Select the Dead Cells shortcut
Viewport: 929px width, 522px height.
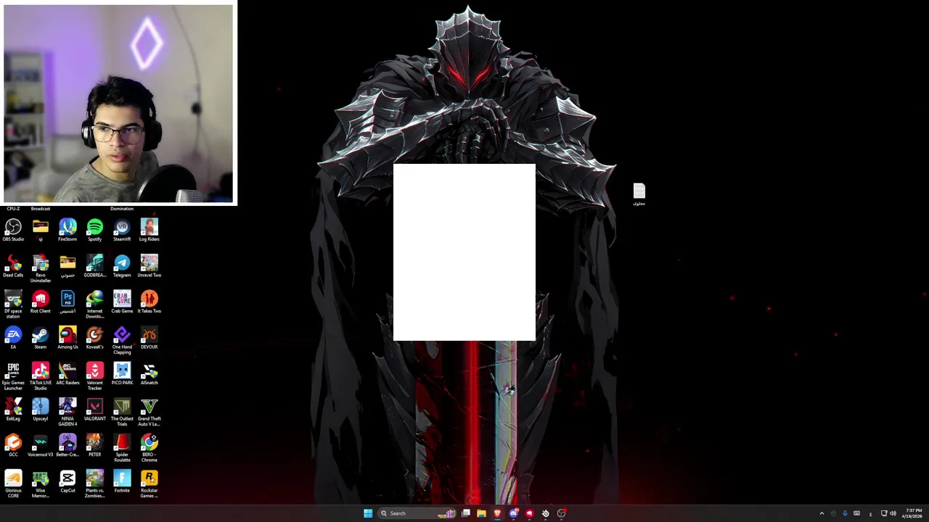coord(13,266)
